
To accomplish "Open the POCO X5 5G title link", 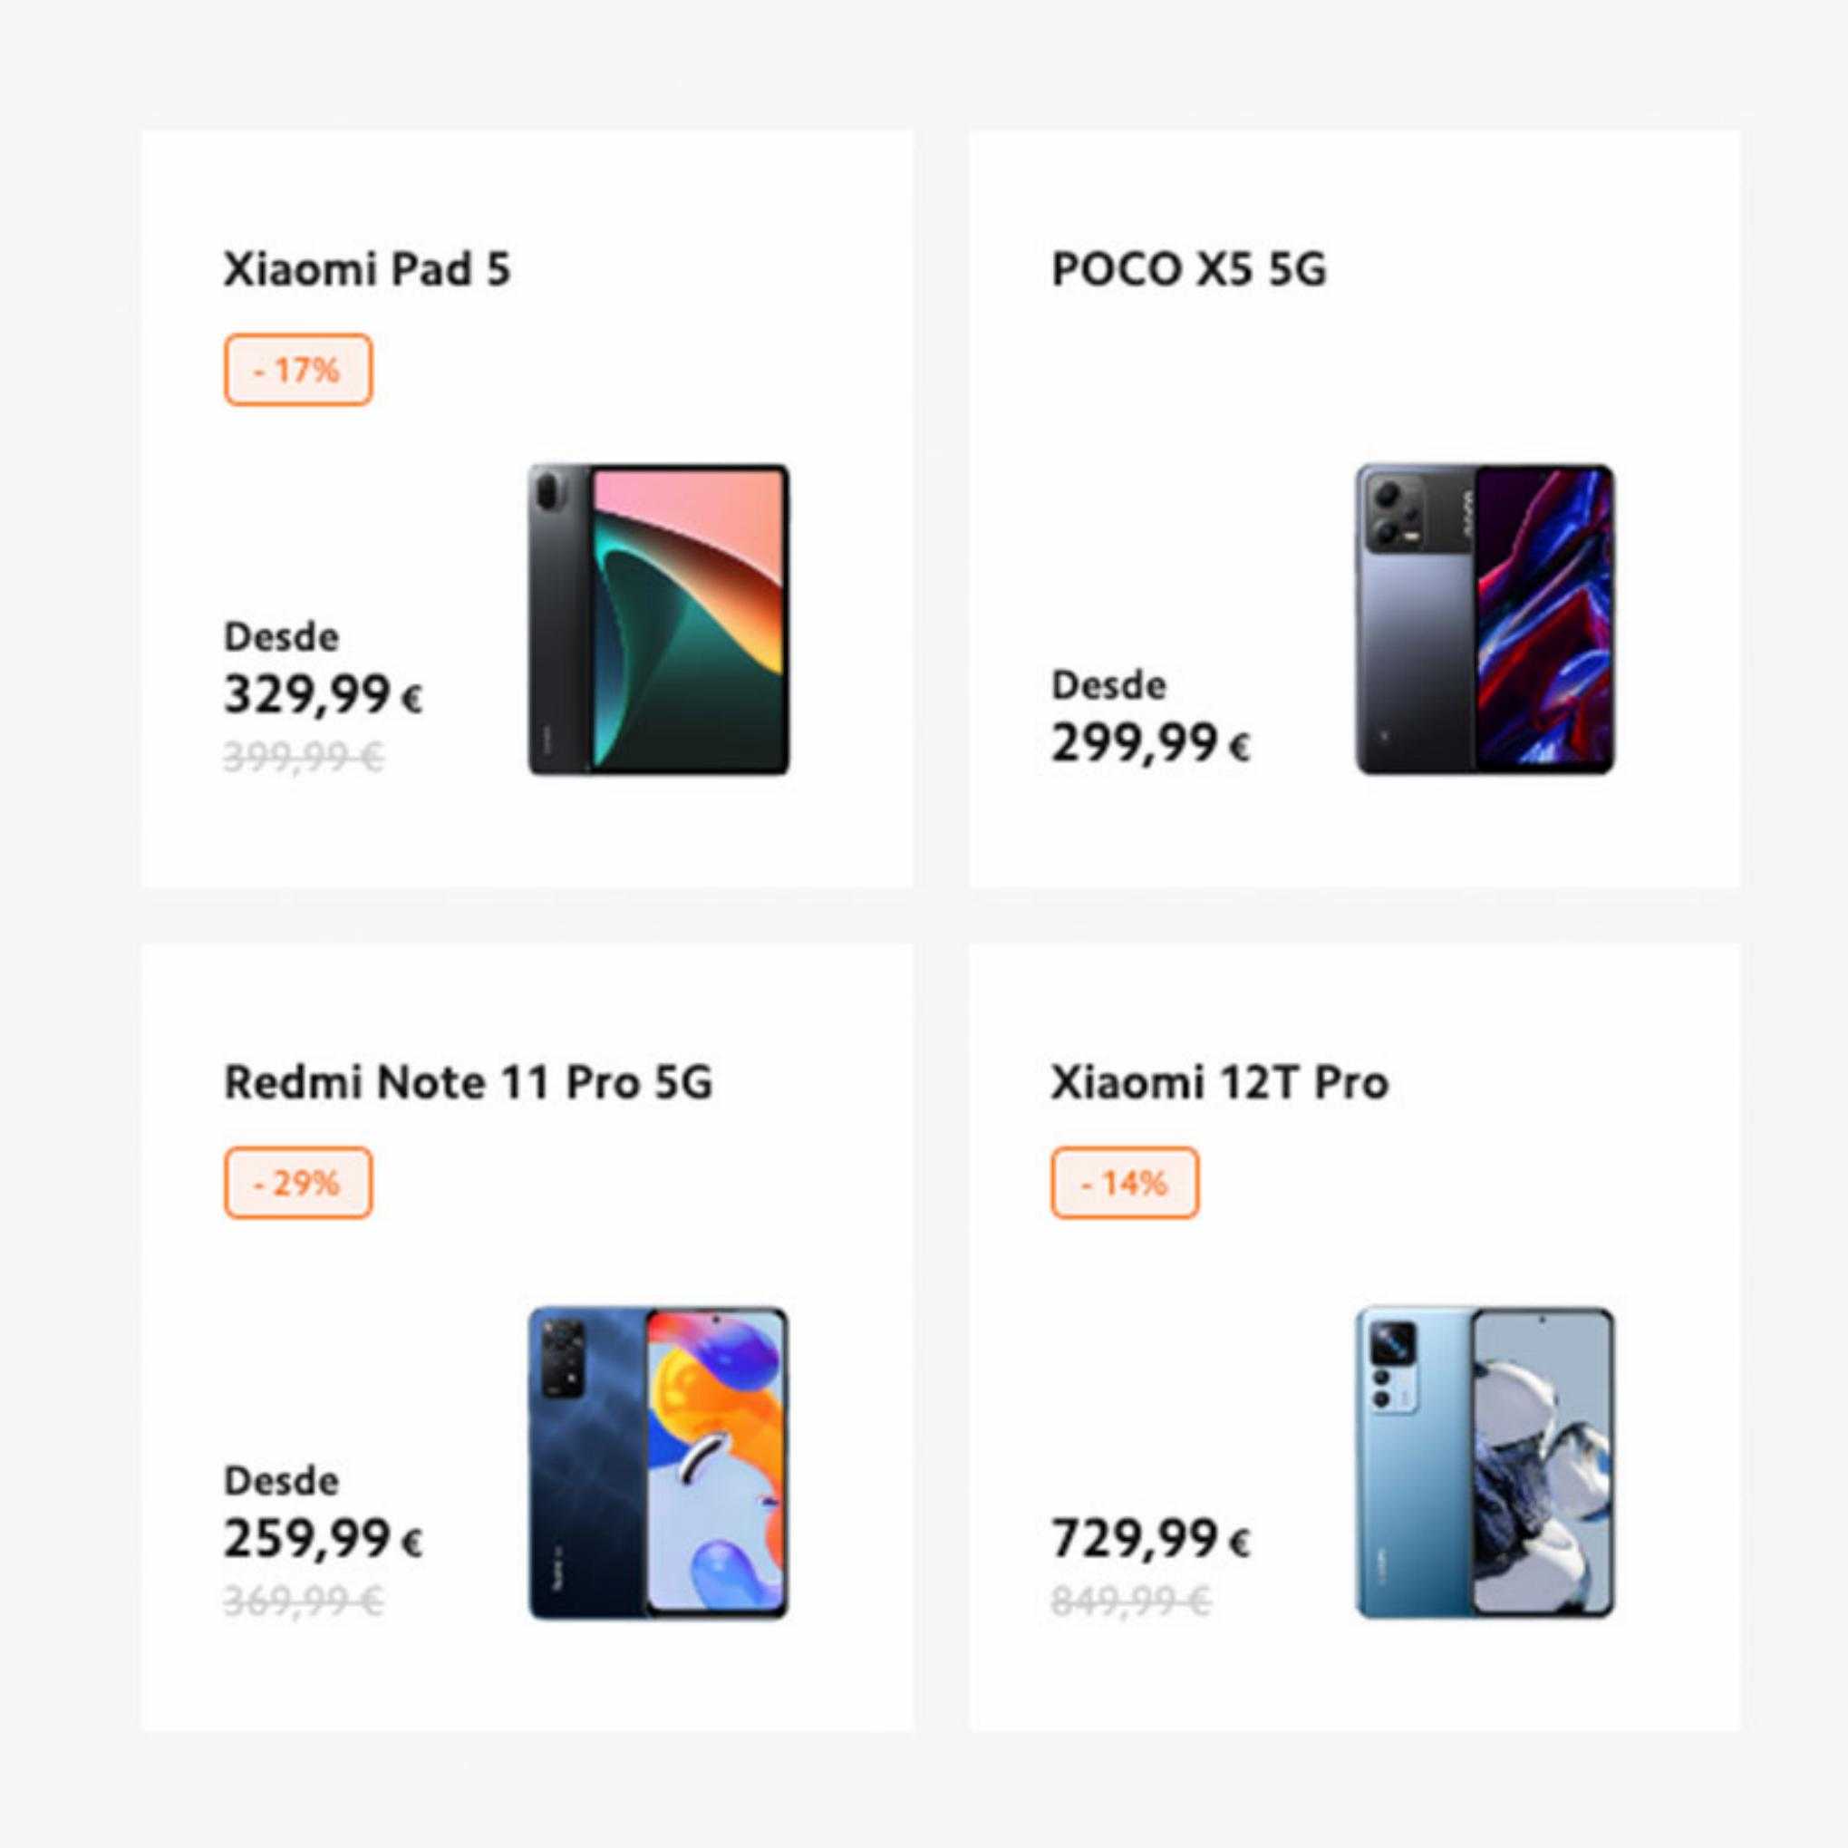I will click(1189, 269).
